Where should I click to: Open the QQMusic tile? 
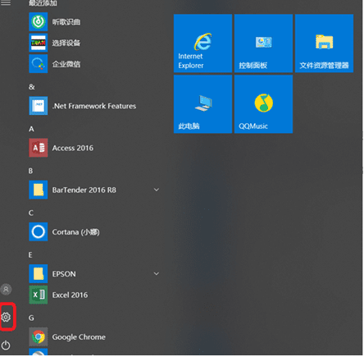tap(263, 104)
